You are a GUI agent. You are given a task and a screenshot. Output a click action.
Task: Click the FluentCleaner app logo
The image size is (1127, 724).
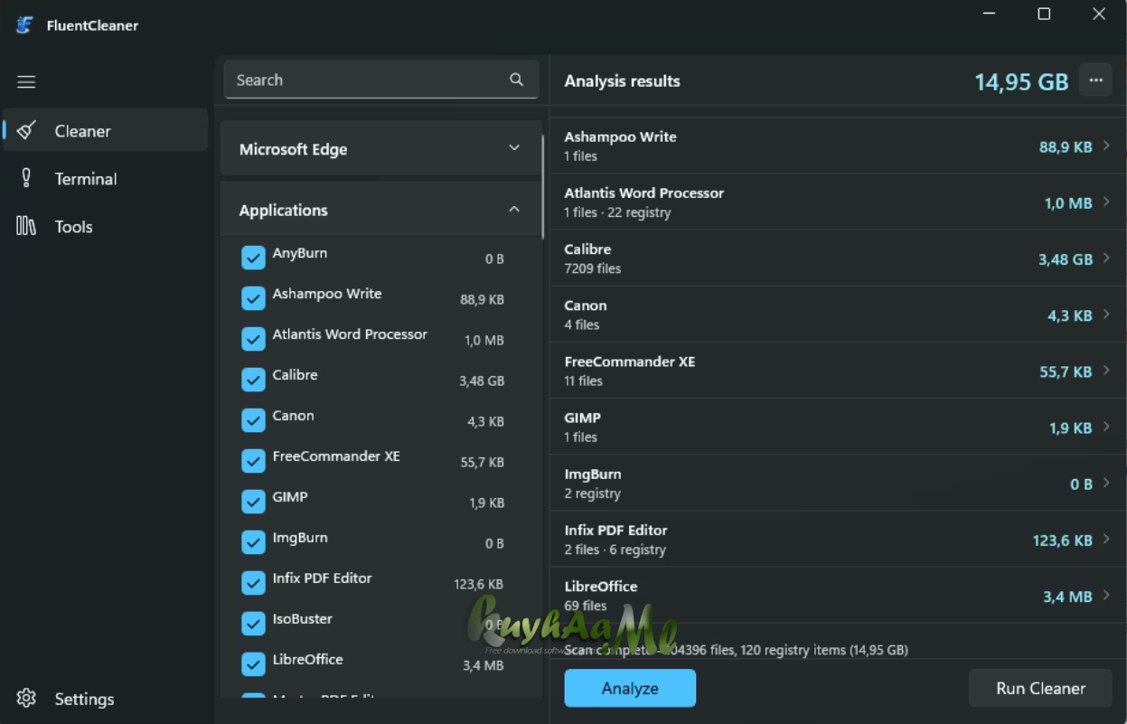[25, 25]
